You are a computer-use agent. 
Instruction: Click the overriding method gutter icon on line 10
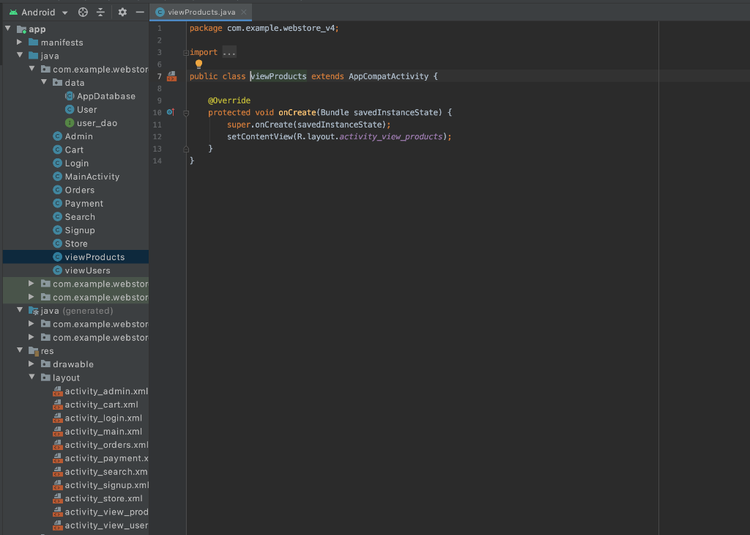(169, 112)
